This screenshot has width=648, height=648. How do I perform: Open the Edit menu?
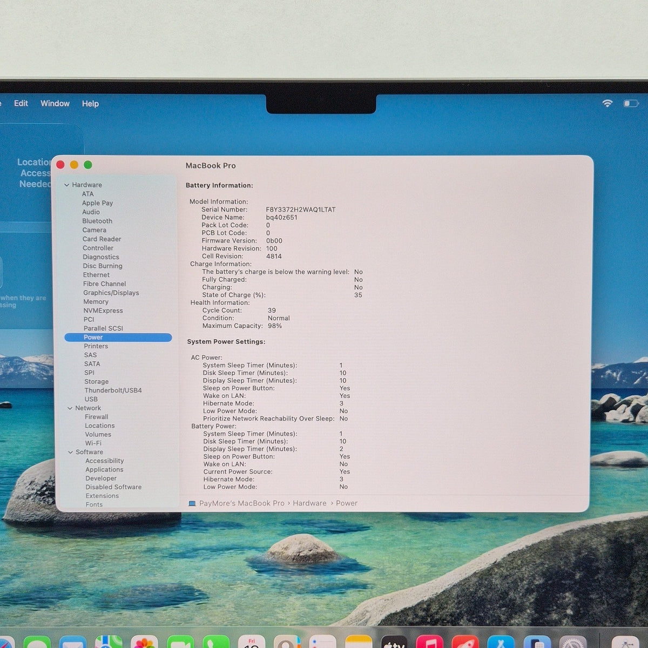pos(21,103)
